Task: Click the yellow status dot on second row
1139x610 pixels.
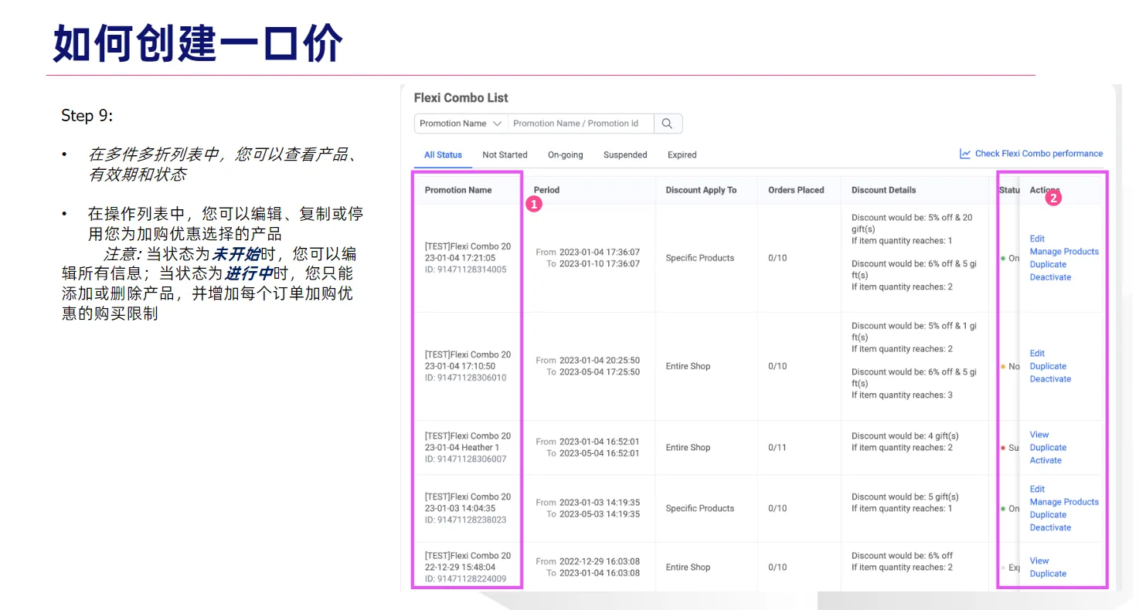Action: pos(1004,366)
